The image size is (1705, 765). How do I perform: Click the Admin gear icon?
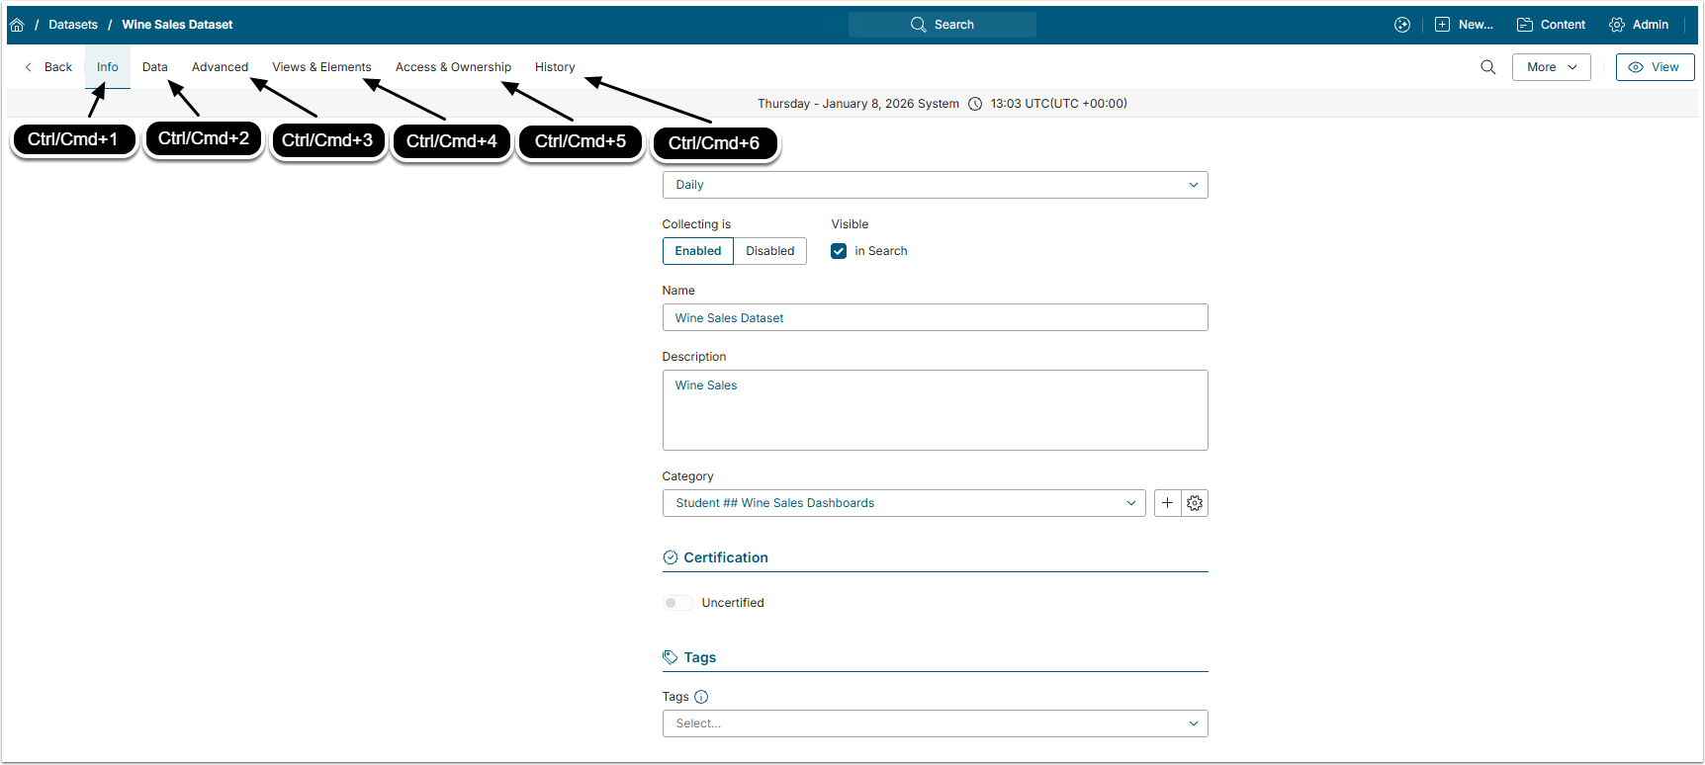point(1617,25)
